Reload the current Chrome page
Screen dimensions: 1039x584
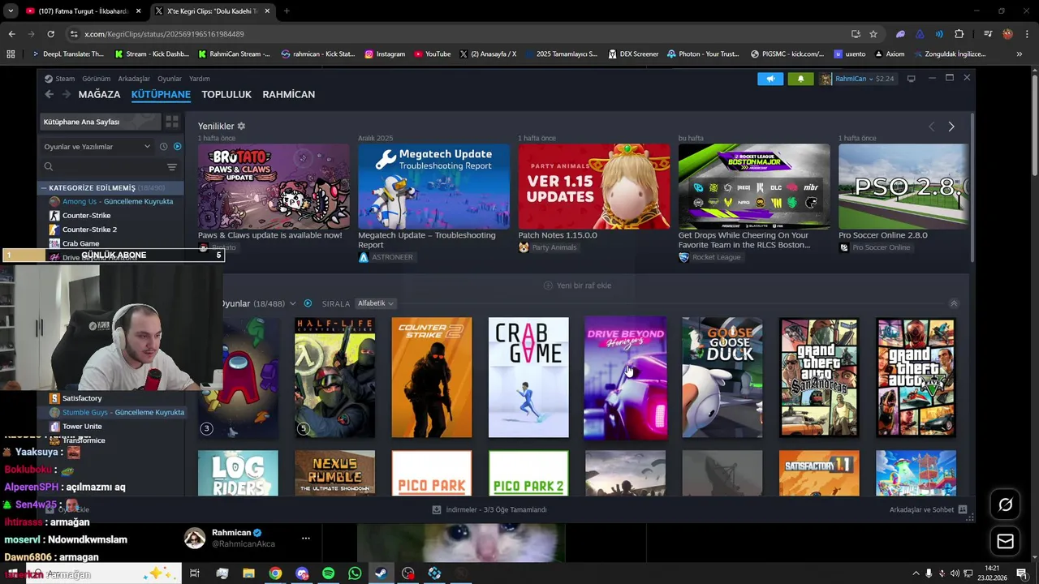click(x=50, y=34)
